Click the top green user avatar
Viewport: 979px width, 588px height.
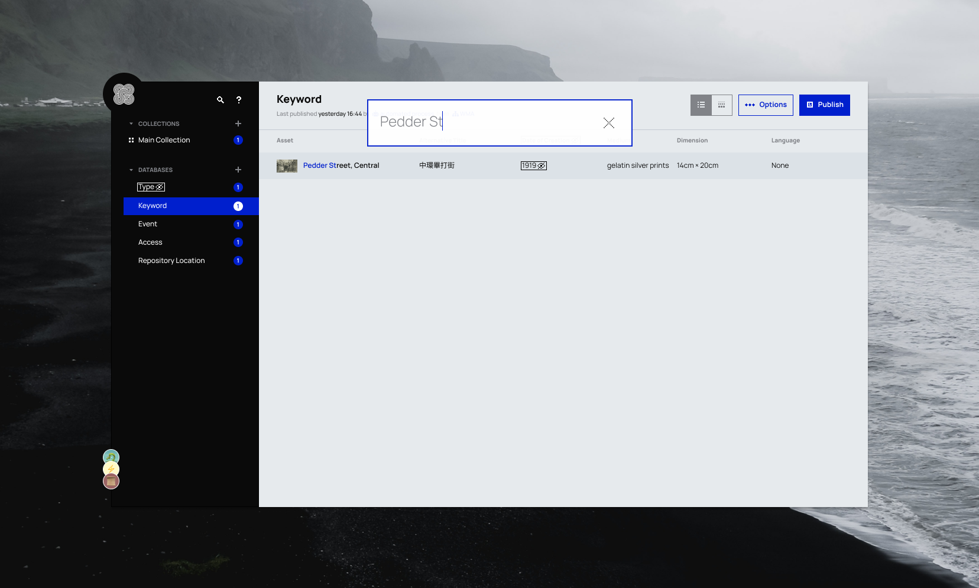click(x=111, y=457)
